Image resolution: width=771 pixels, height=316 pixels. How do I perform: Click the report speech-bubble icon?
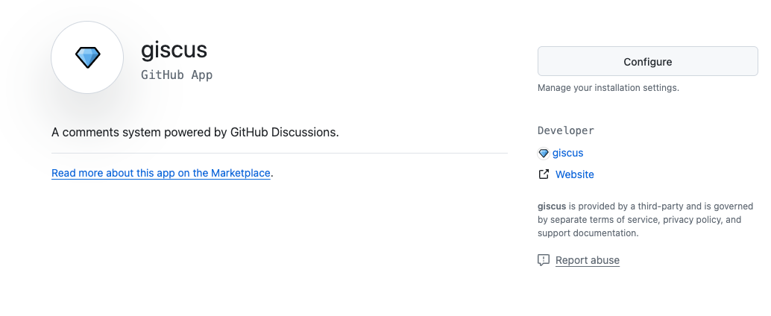coord(544,260)
